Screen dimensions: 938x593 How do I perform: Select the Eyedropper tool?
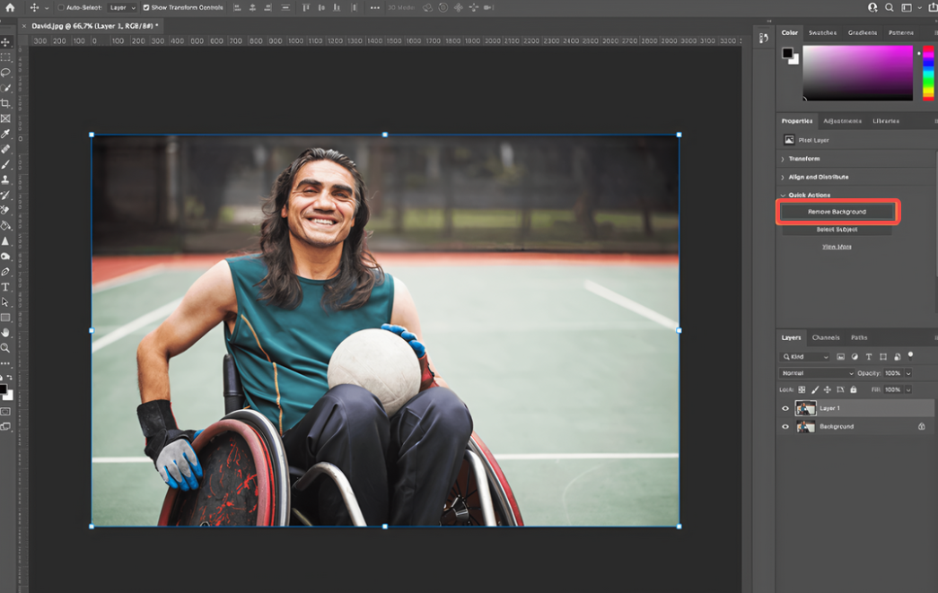[4, 133]
